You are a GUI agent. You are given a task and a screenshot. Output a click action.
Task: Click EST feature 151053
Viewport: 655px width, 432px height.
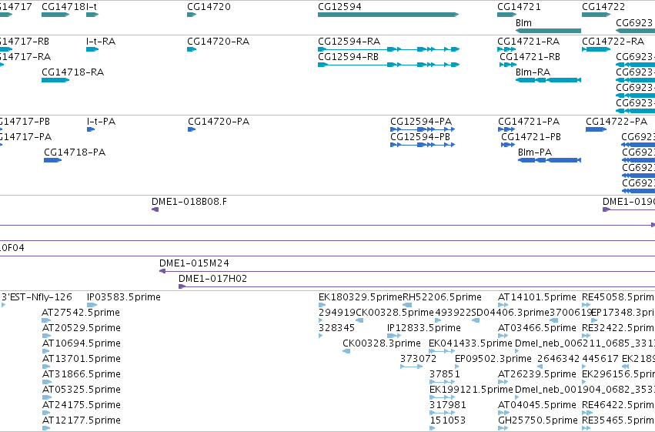[433, 428]
